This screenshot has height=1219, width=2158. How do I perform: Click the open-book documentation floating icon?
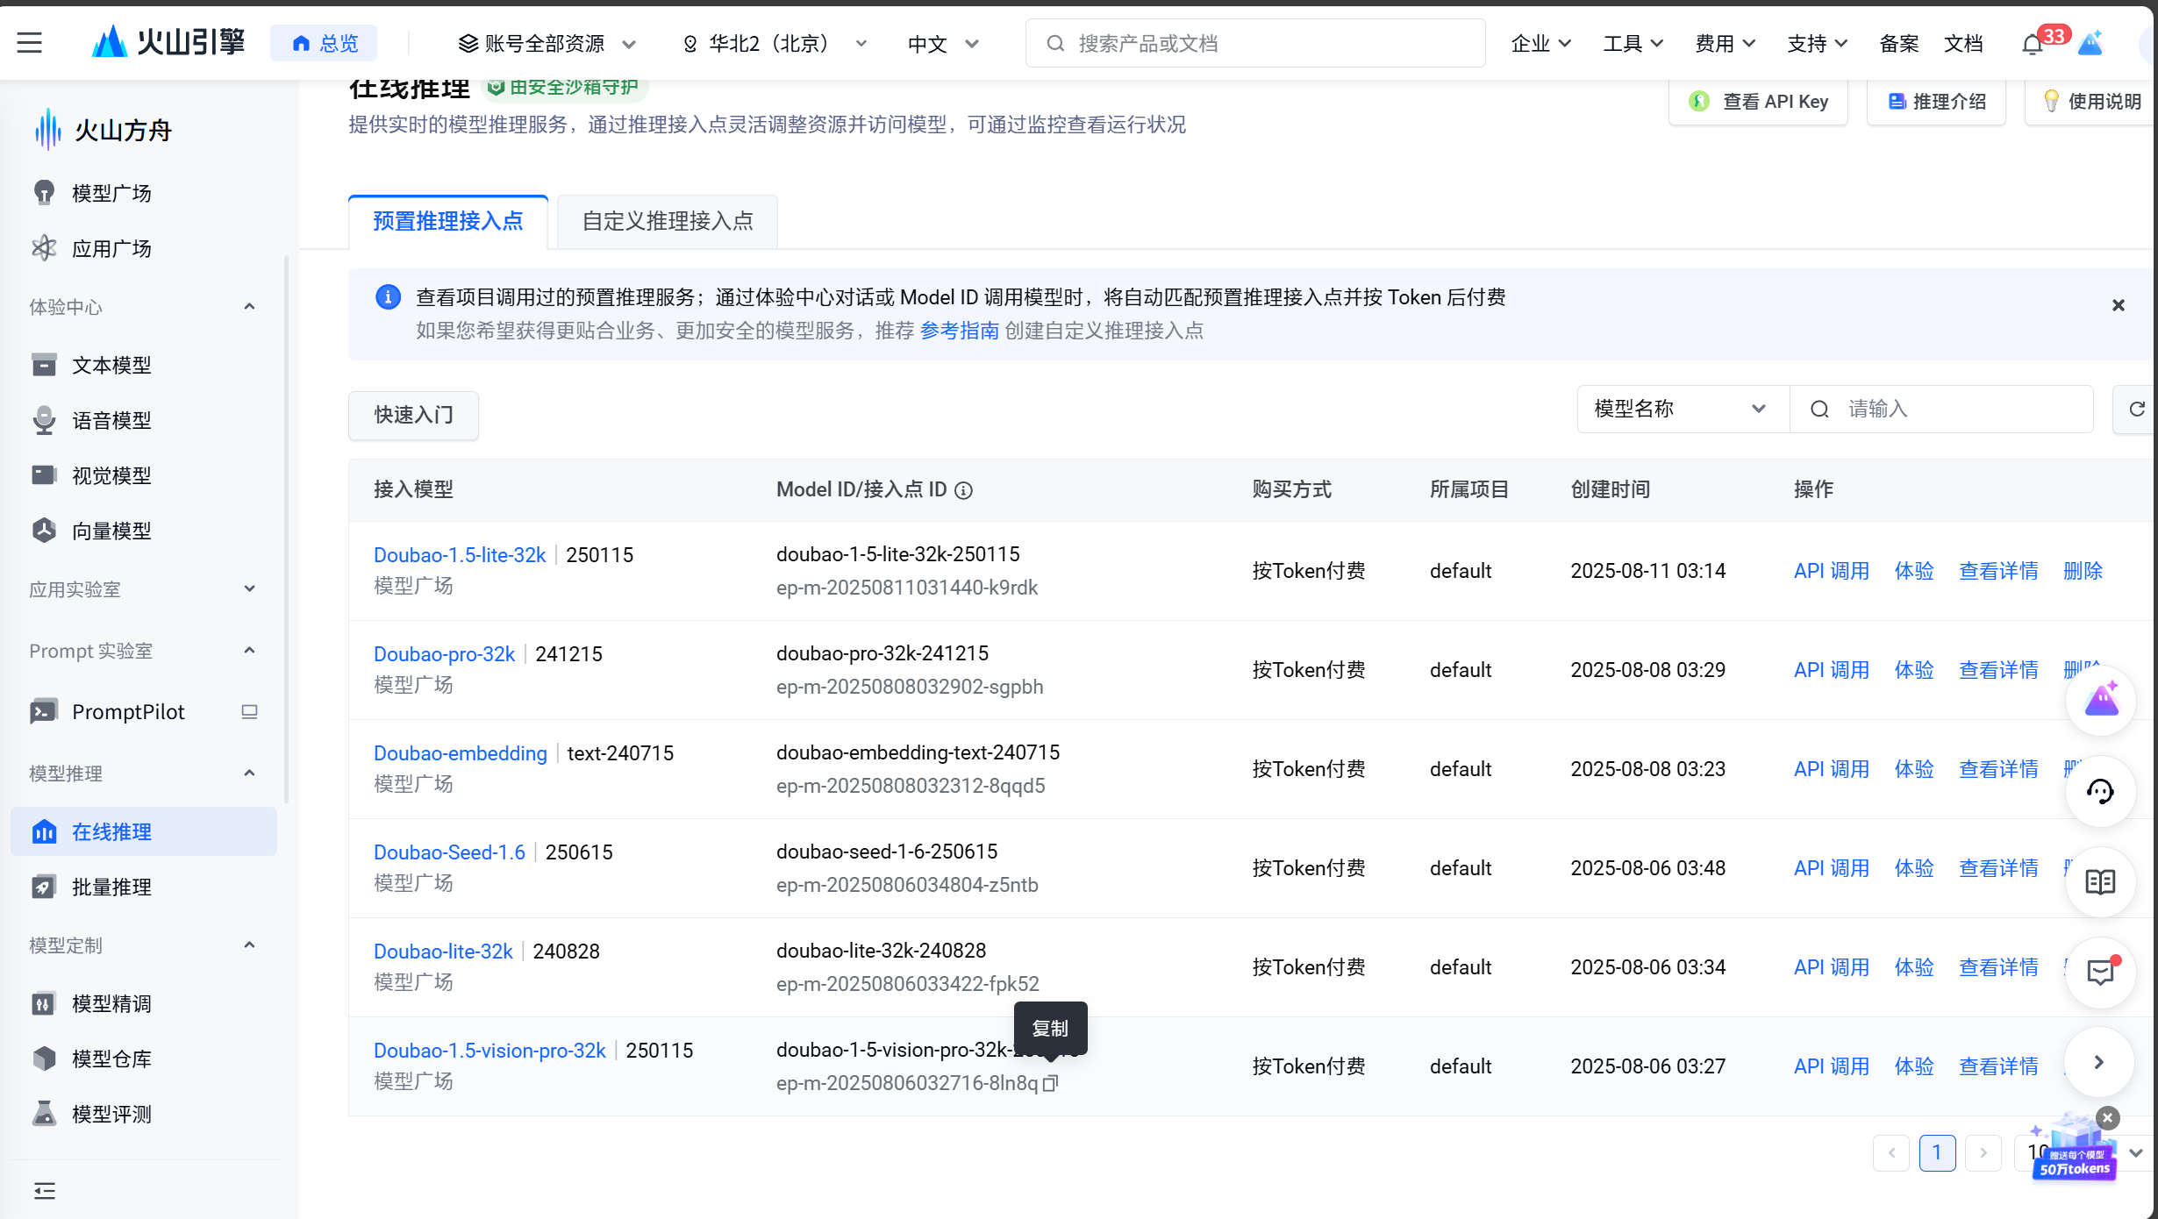coord(2100,882)
